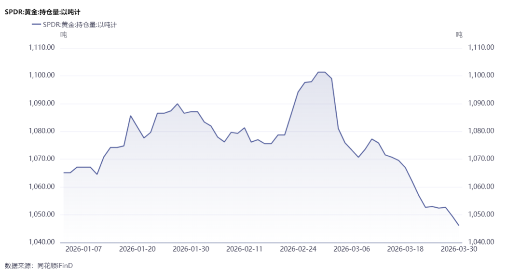521x269 pixels.
Task: Toggle the SPDR gold holdings legend entry
Action: 74,25
